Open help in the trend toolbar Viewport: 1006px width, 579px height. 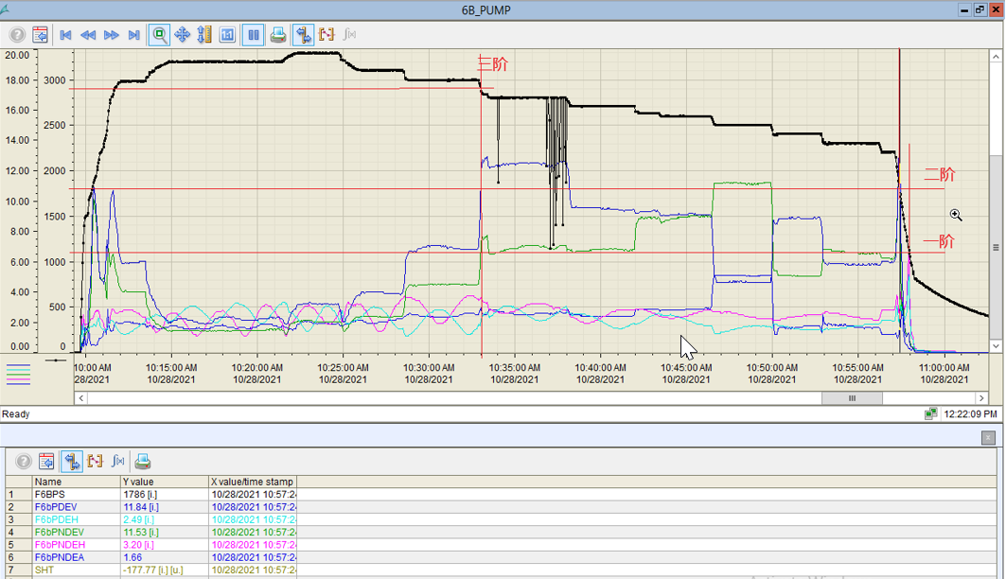(x=17, y=35)
